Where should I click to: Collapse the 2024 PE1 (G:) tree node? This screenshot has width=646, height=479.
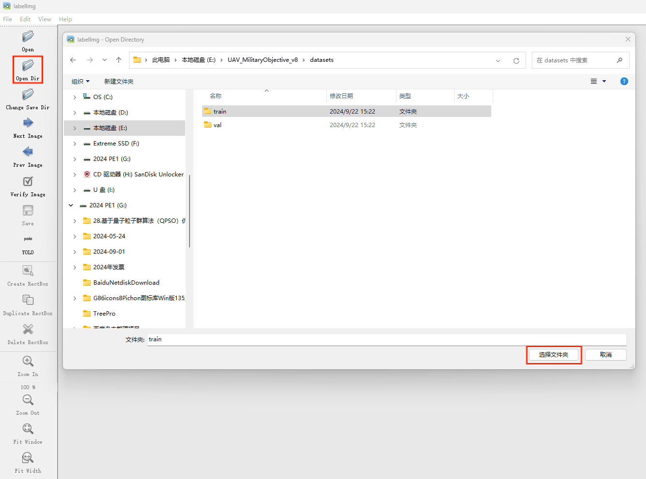click(71, 205)
